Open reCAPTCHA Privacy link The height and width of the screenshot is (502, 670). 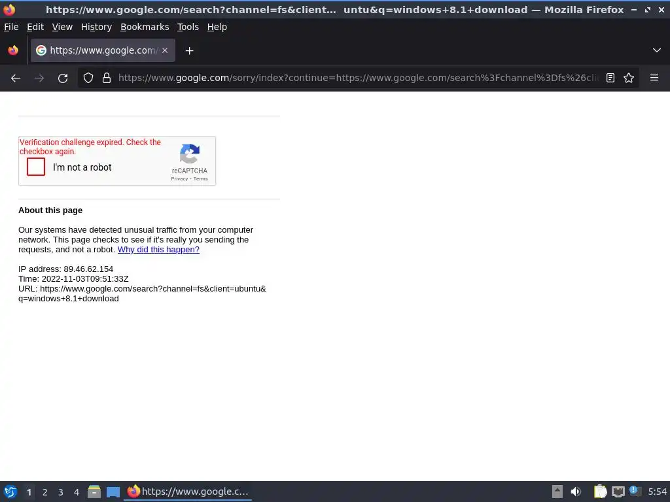coord(179,179)
